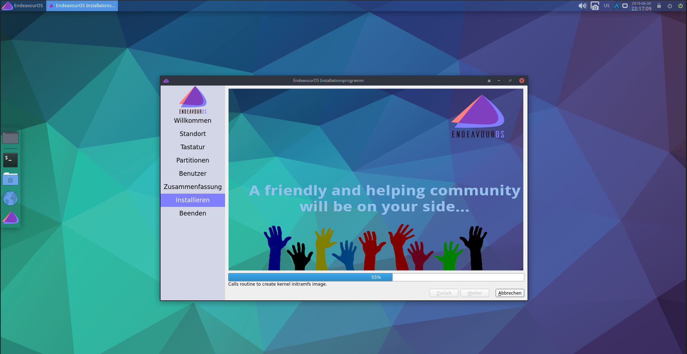This screenshot has width=687, height=354.
Task: Open the EndeavourOS applications menu
Action: coord(23,5)
